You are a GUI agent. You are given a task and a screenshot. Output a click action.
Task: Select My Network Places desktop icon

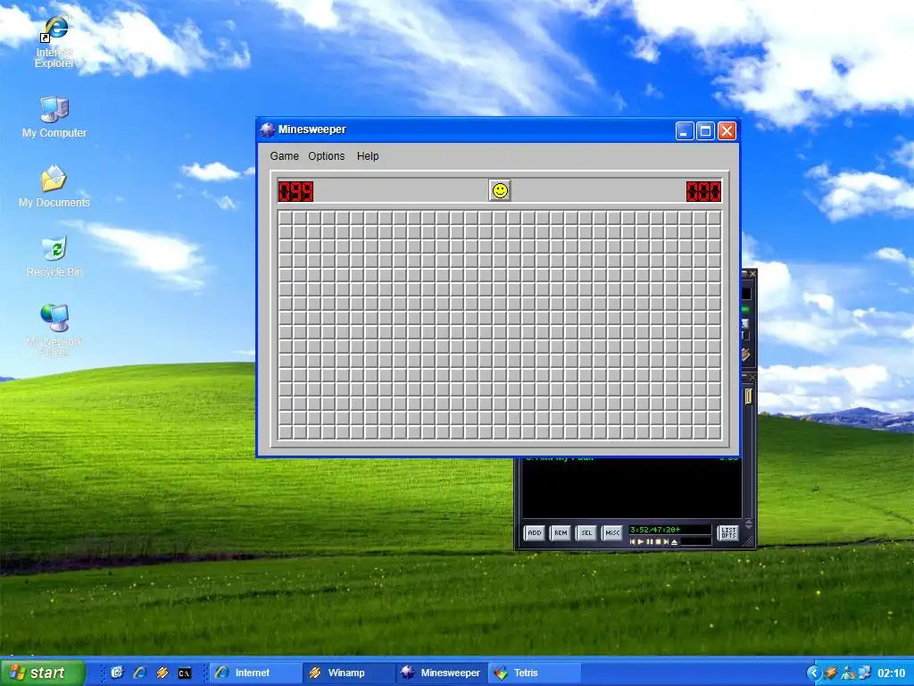click(54, 330)
